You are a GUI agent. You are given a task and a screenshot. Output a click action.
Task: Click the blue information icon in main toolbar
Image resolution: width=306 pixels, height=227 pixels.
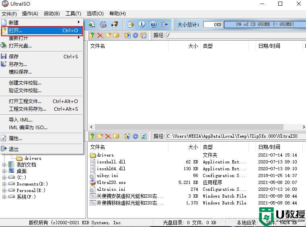(x=142, y=25)
